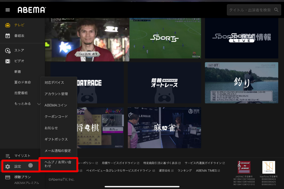Open the 将棋 channel thumbnail
Screen dimensions: 284x189
(101, 128)
